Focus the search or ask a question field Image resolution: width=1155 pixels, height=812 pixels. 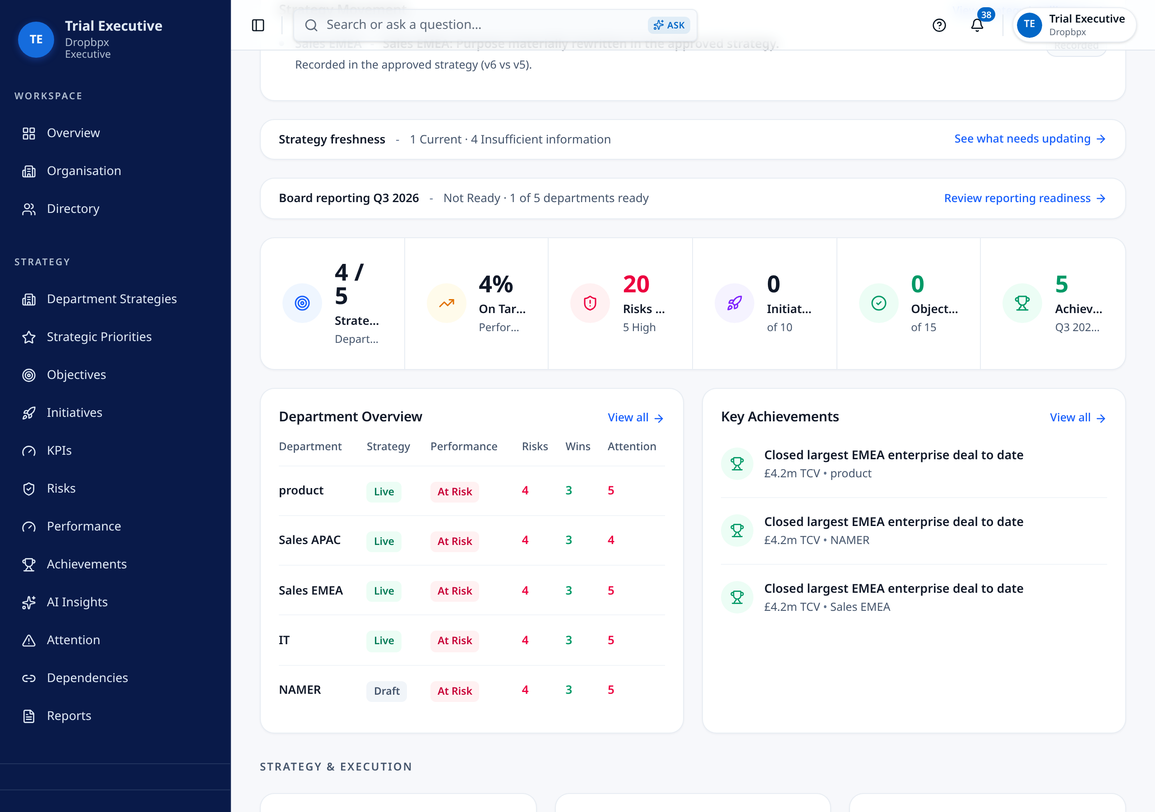(495, 25)
